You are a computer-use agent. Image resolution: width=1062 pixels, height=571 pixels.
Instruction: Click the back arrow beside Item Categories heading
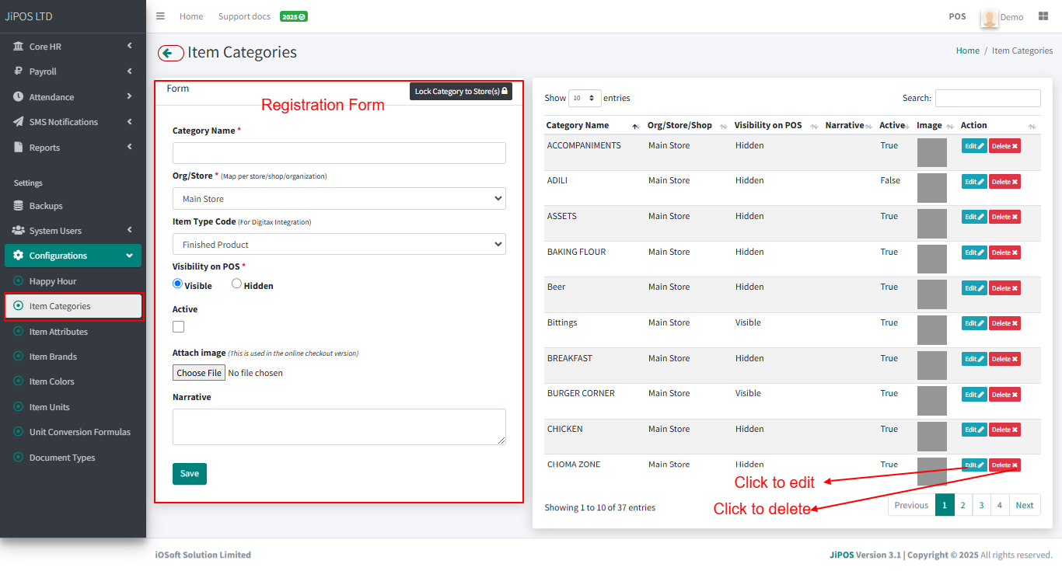pyautogui.click(x=170, y=52)
